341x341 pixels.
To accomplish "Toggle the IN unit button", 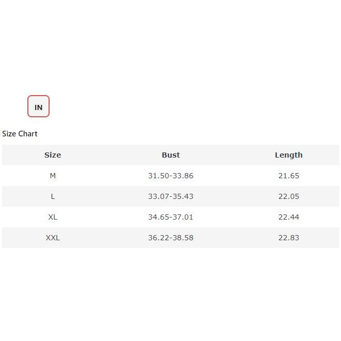I will 38,106.
